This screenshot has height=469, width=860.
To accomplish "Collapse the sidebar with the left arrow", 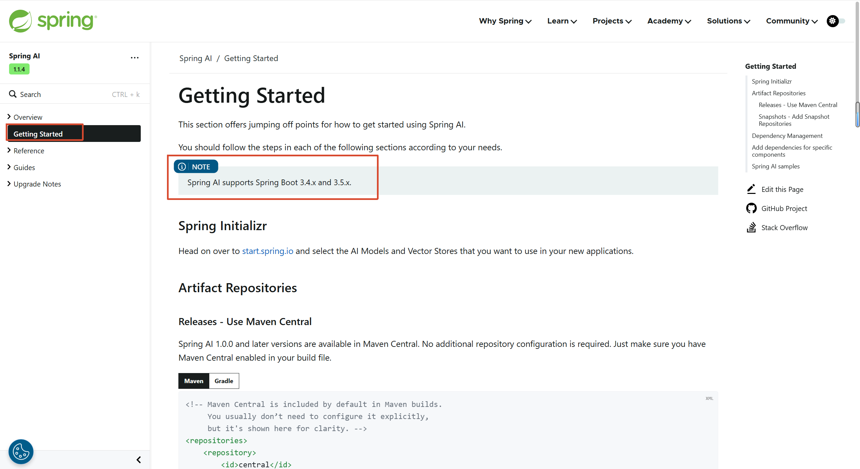I will [138, 460].
